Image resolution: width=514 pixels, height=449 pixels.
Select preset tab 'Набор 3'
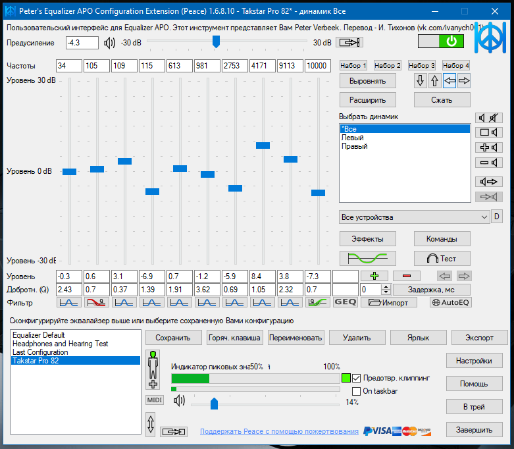pyautogui.click(x=422, y=66)
